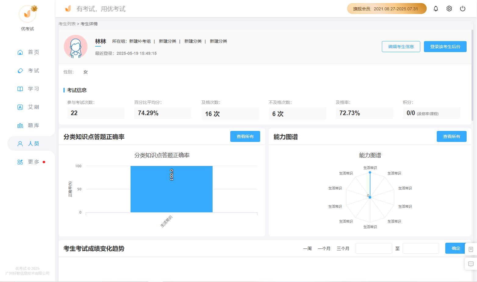Click the blue 生活常识 bar in chart
The width and height of the screenshot is (477, 282).
[171, 189]
